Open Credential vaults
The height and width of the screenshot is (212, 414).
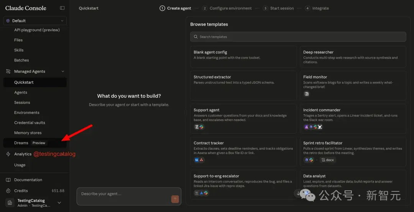tap(30, 123)
